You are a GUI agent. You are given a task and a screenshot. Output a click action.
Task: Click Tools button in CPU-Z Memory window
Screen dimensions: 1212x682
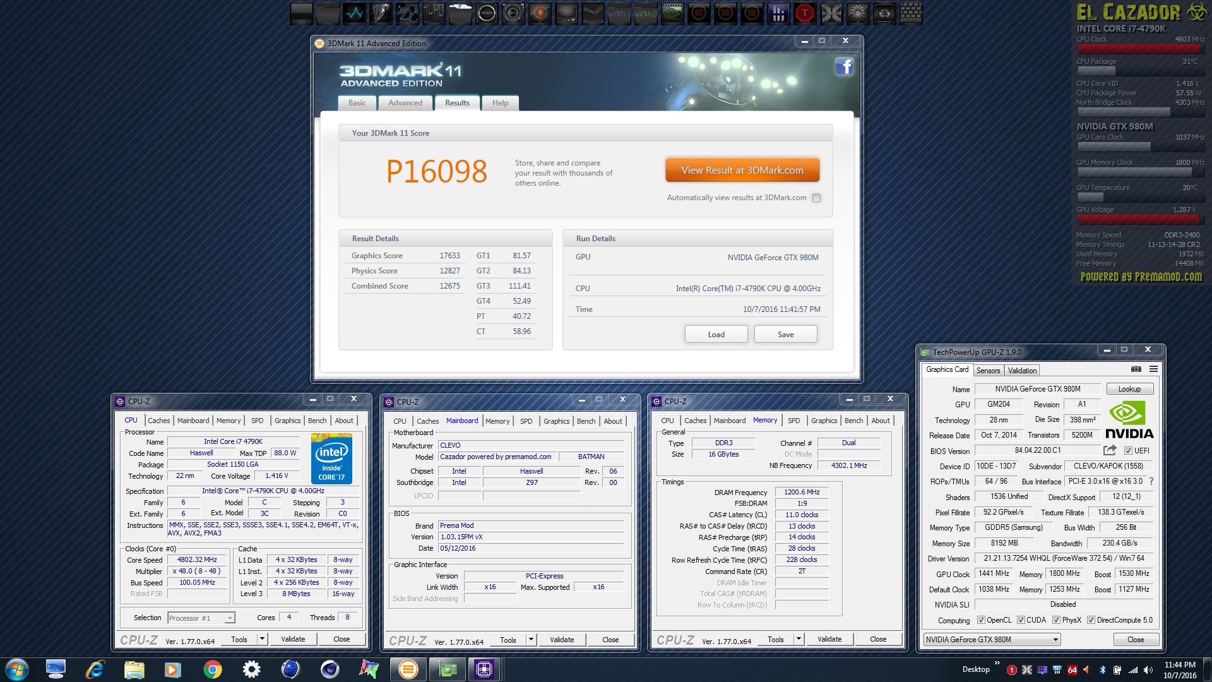pyautogui.click(x=776, y=639)
